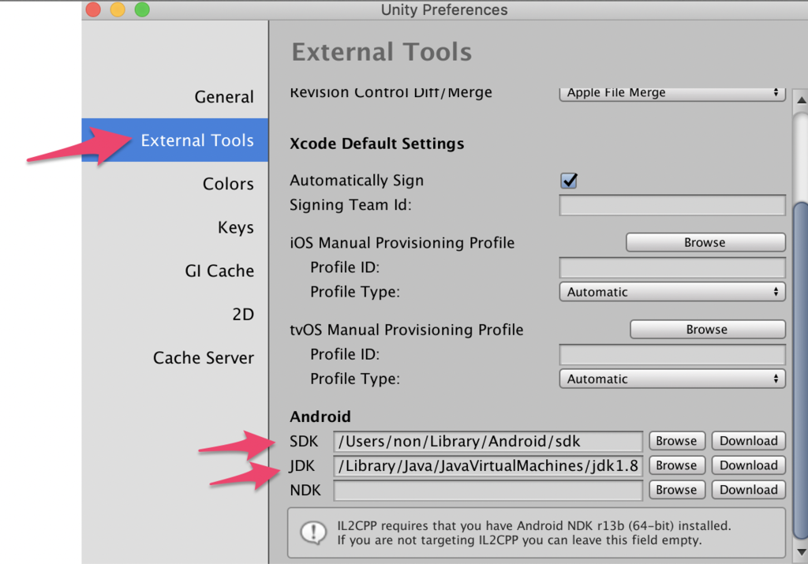The width and height of the screenshot is (808, 564).
Task: Click the vertical scrollbar thumb
Action: (801, 371)
